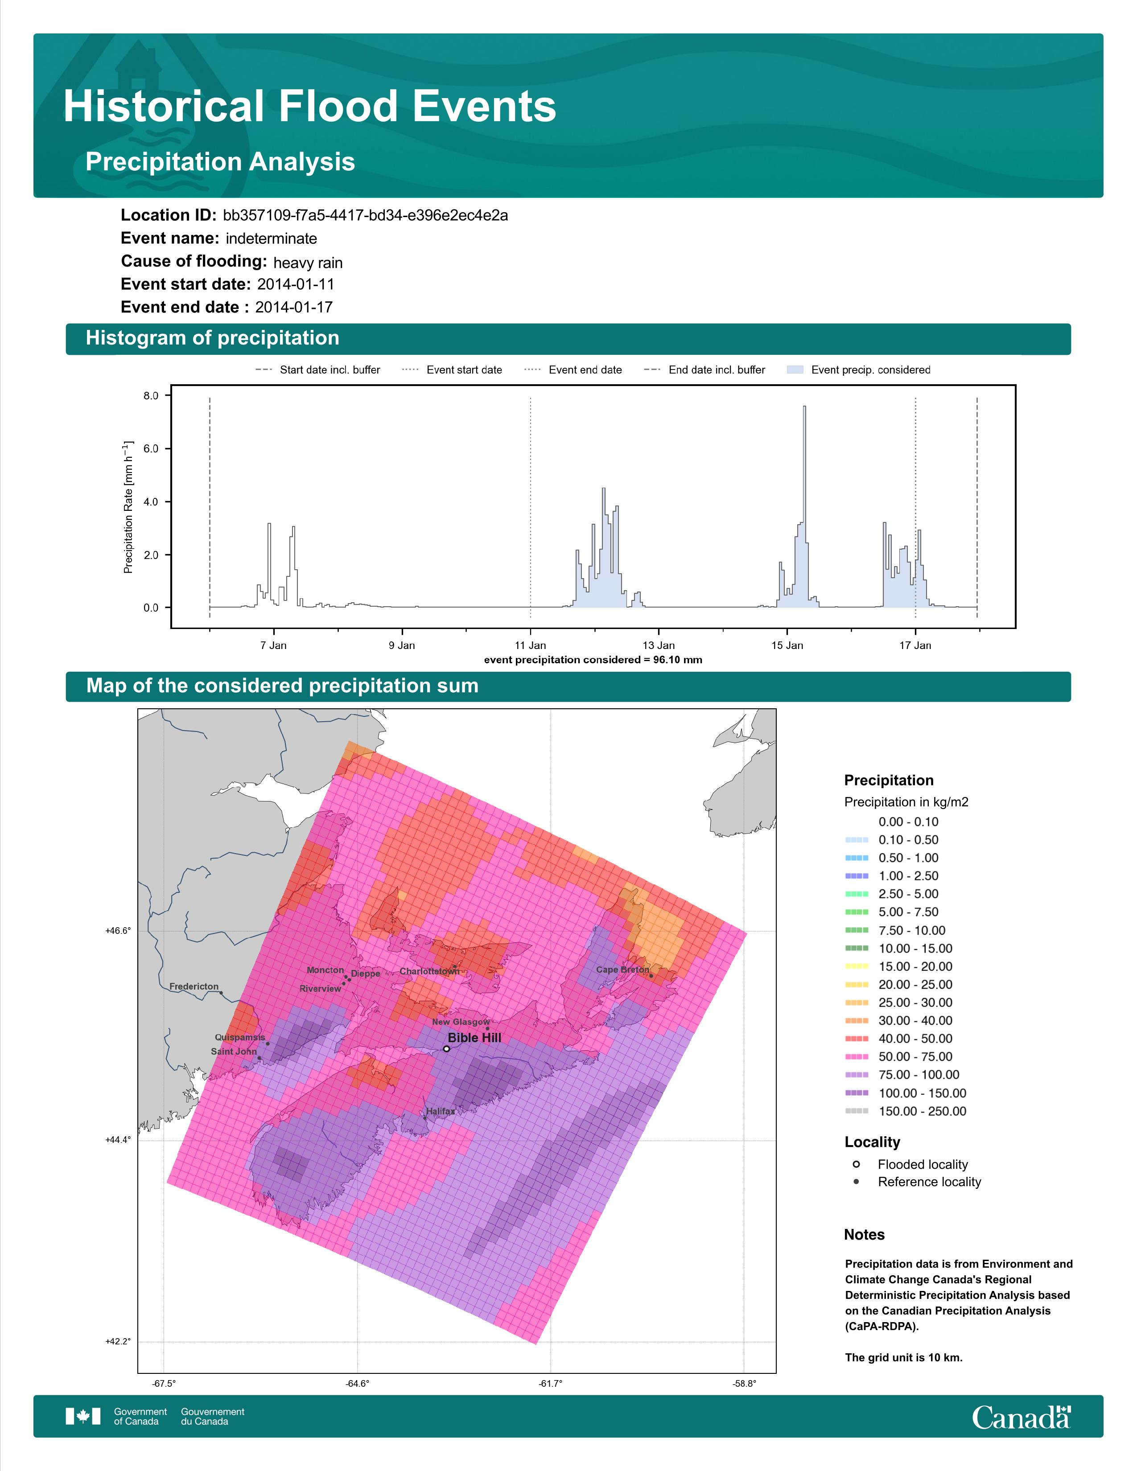This screenshot has width=1137, height=1471.
Task: Click the Fredericton locality dot on map
Action: pyautogui.click(x=221, y=993)
